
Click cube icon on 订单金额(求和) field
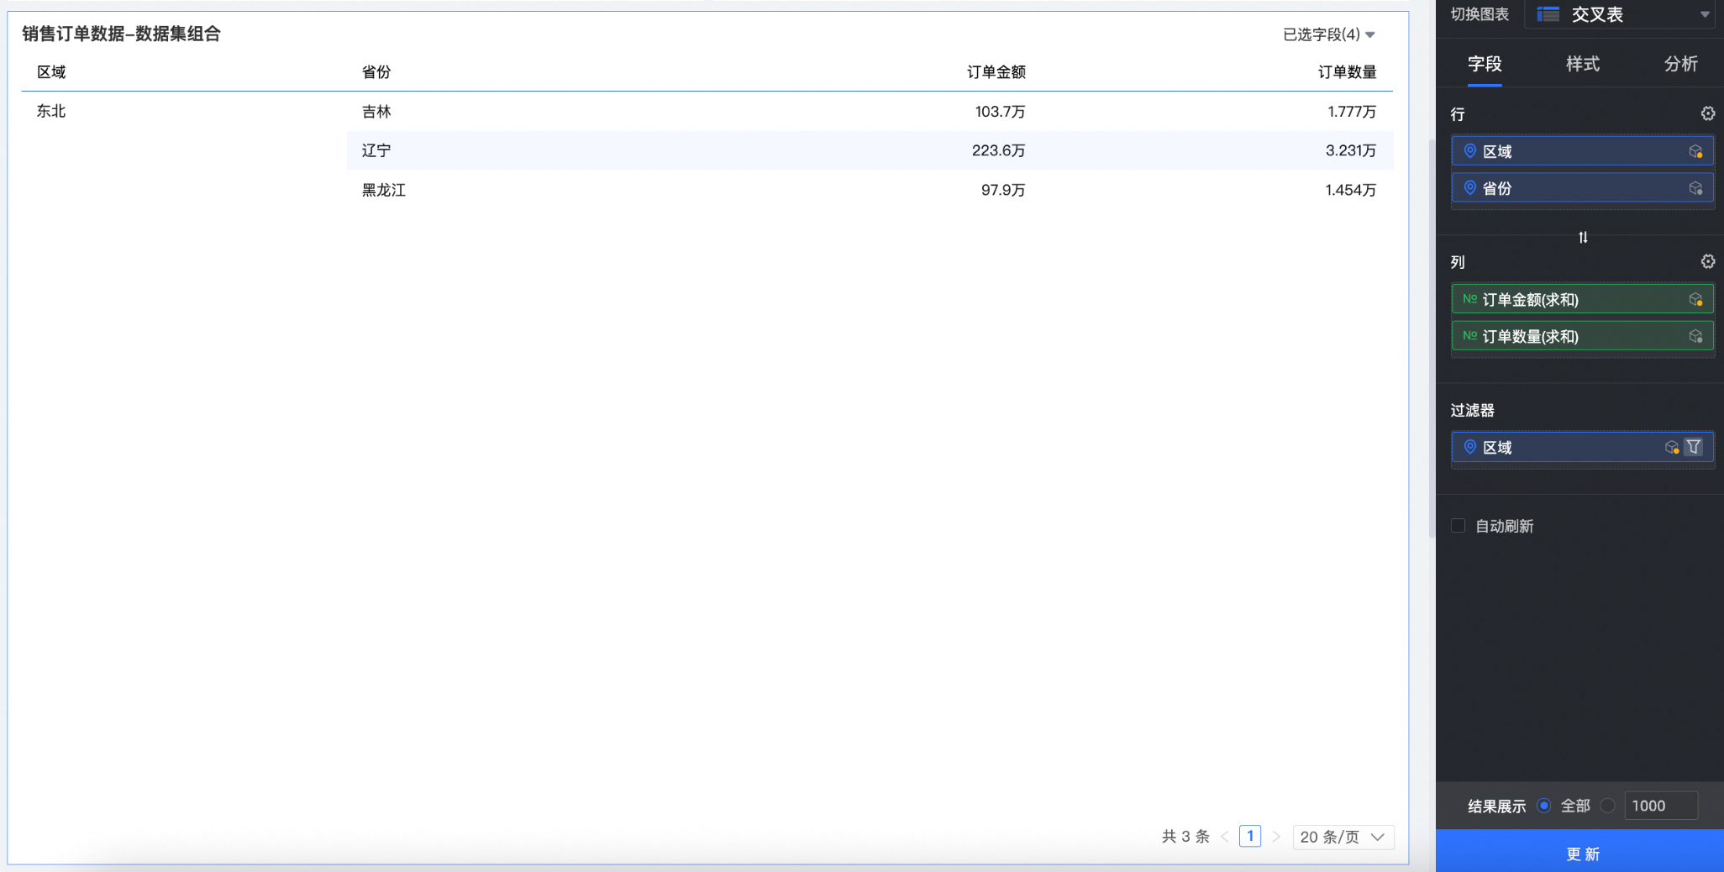click(x=1695, y=299)
